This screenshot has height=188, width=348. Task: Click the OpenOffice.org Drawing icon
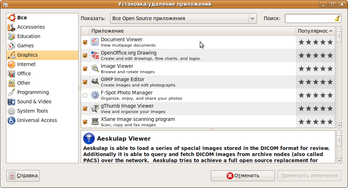pos(95,55)
